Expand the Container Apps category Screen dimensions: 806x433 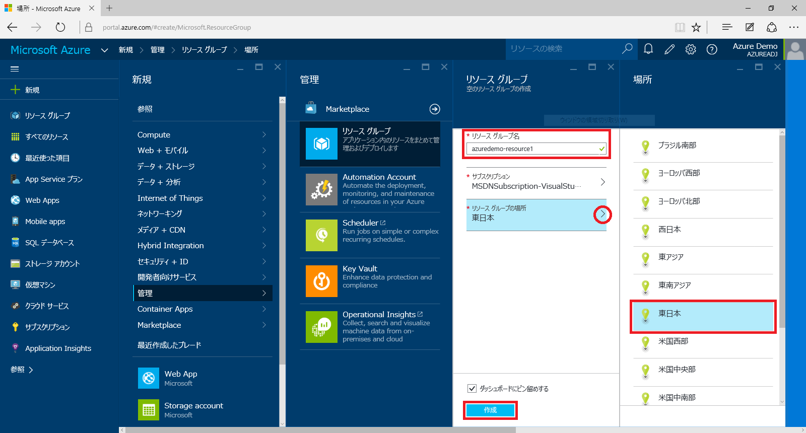tap(203, 309)
